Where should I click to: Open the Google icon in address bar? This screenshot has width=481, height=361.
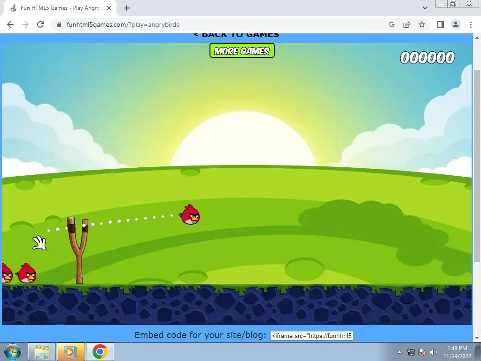(x=391, y=24)
